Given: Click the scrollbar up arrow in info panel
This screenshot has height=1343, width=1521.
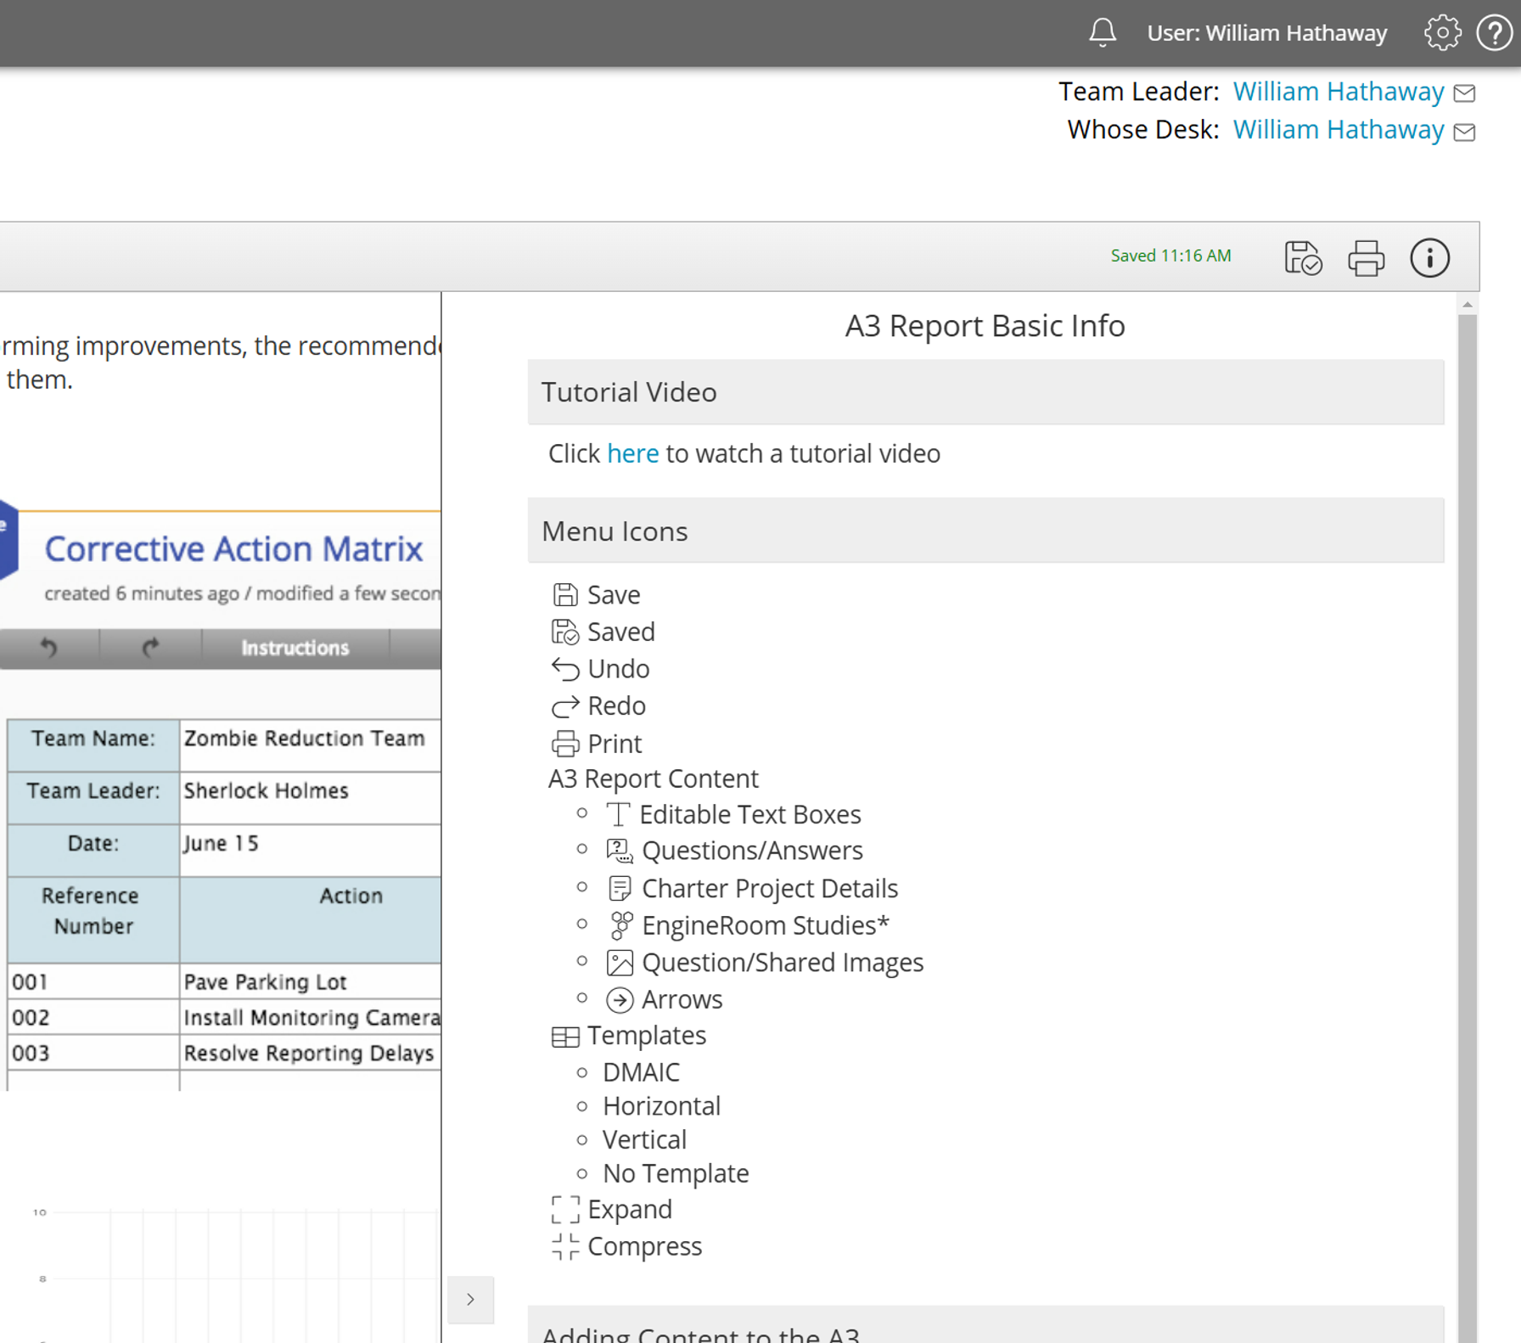Looking at the screenshot, I should pos(1467,305).
